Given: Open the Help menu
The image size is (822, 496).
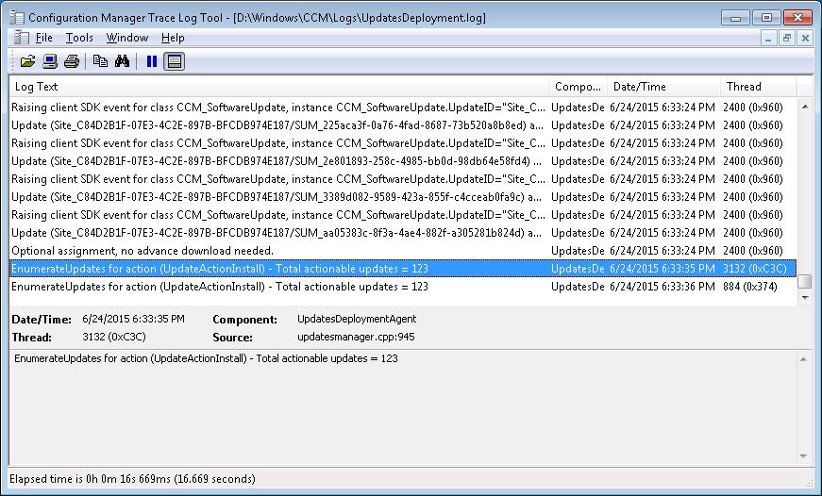Looking at the screenshot, I should point(173,38).
